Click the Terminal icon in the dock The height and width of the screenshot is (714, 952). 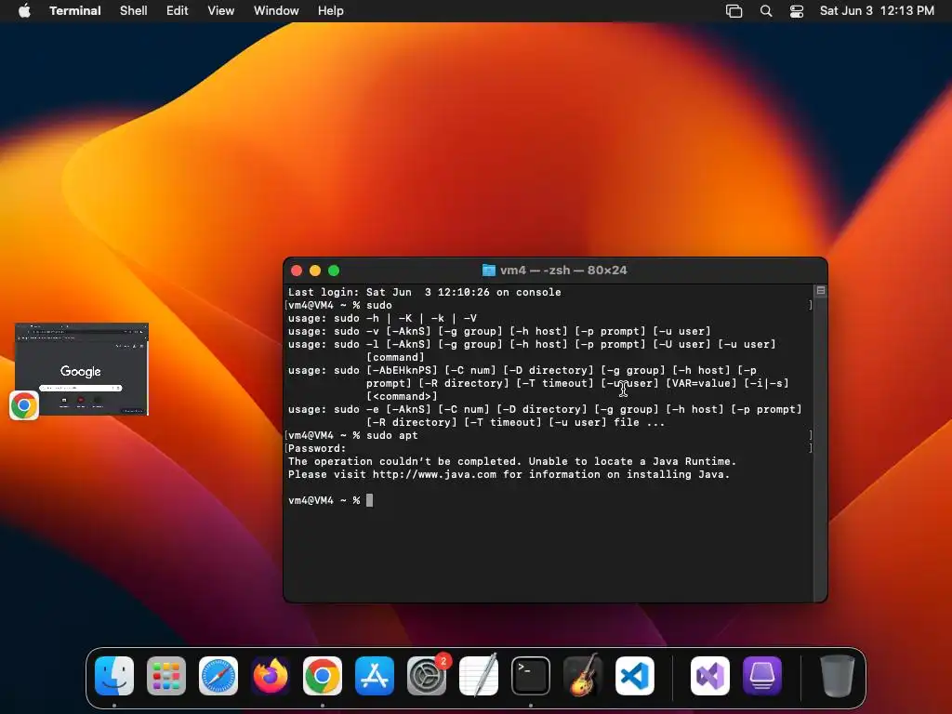coord(531,676)
